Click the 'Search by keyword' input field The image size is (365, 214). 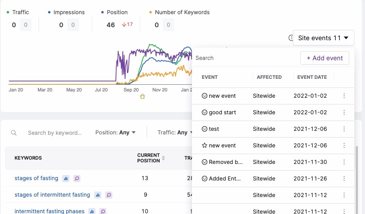pos(55,133)
